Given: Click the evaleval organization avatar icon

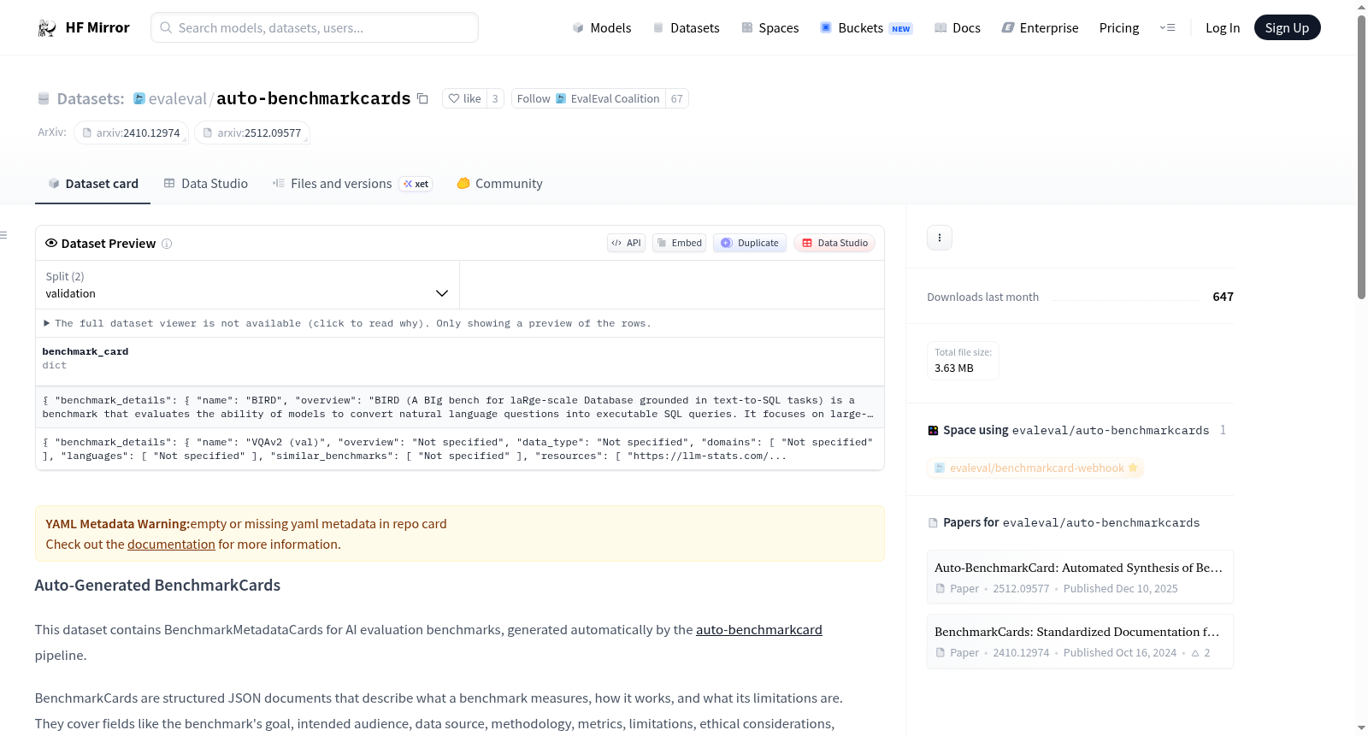Looking at the screenshot, I should 139,98.
